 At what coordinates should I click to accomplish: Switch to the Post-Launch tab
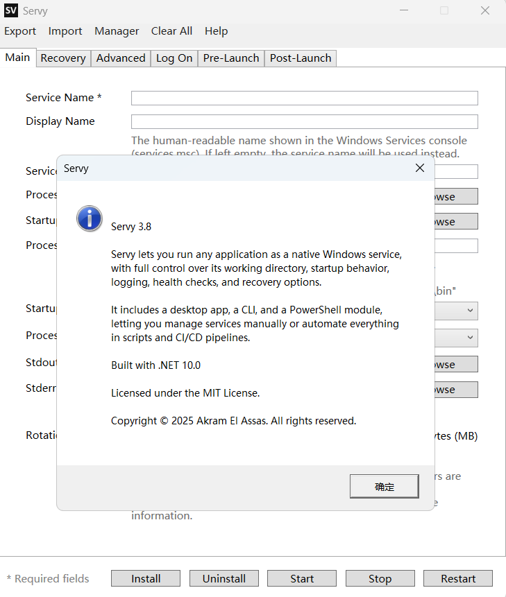[x=301, y=58]
